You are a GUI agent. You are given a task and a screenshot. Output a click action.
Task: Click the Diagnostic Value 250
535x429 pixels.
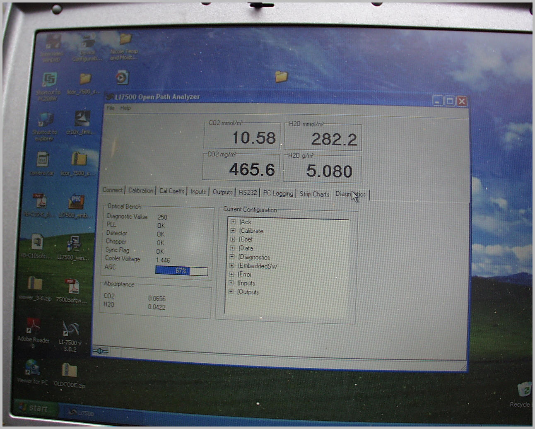point(162,217)
